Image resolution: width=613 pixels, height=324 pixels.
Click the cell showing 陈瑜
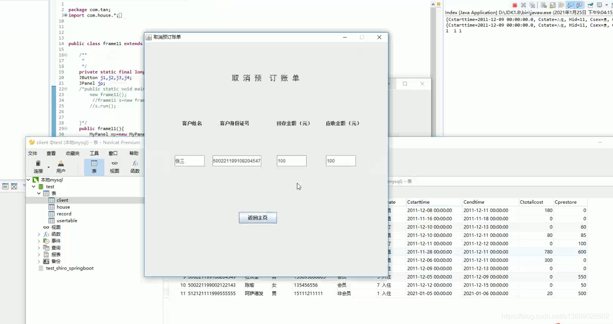click(249, 285)
